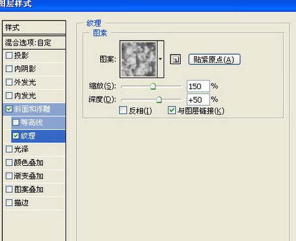Toggle the 内阴影 inner shadow checkbox
Screen dimensions: 296x241
point(9,69)
